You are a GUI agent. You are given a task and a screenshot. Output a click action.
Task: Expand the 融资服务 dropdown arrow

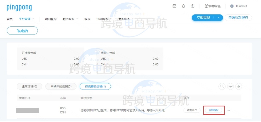pyautogui.click(x=77, y=19)
